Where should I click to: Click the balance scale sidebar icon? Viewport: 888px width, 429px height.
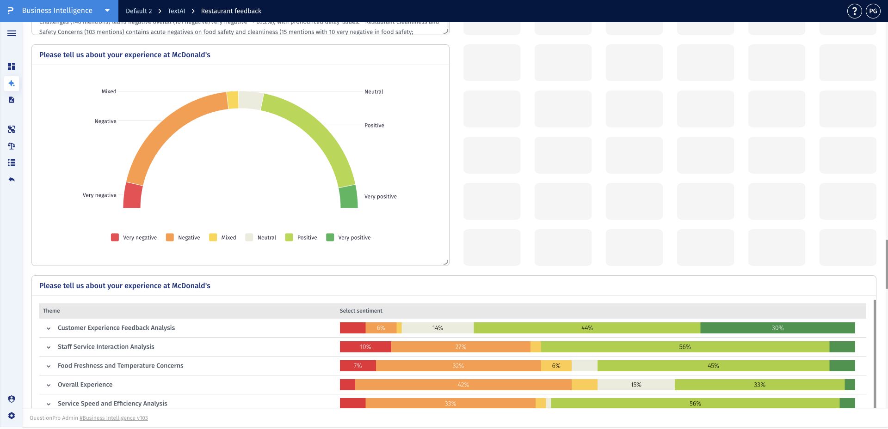point(12,146)
